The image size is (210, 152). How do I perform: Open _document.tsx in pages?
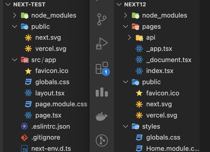coord(169,60)
